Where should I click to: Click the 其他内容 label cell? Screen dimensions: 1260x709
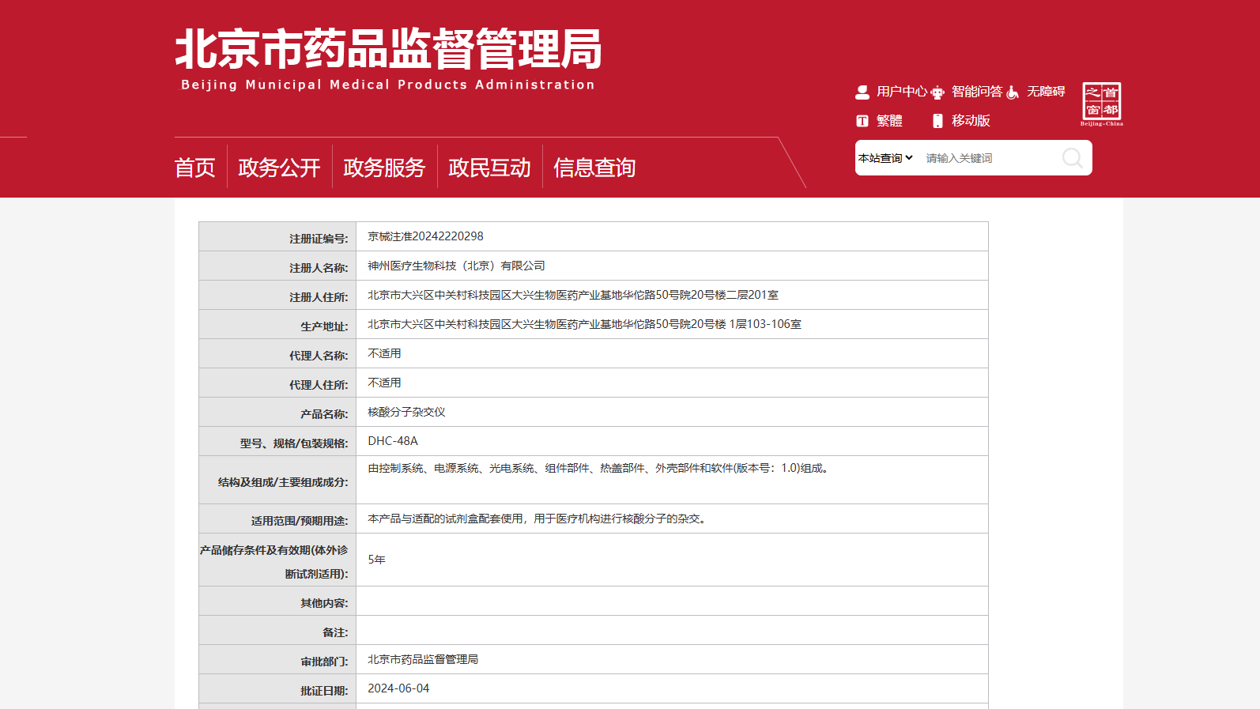pos(277,601)
